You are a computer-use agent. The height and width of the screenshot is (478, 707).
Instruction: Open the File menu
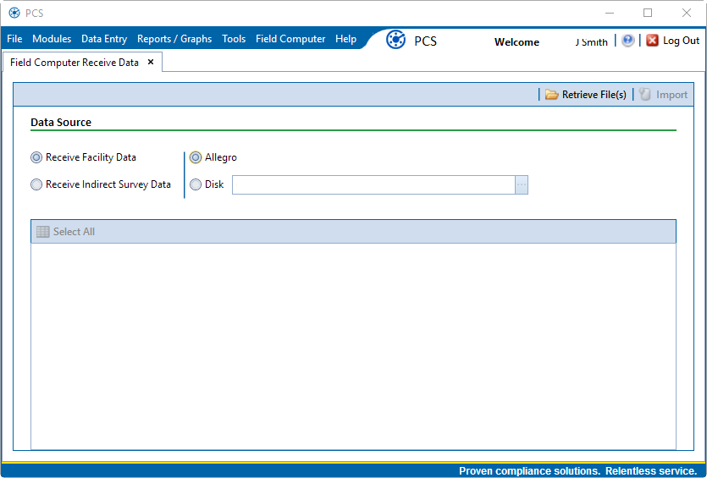tap(14, 39)
